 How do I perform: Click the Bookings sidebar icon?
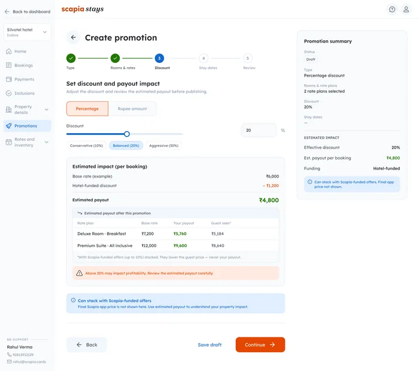pos(9,65)
